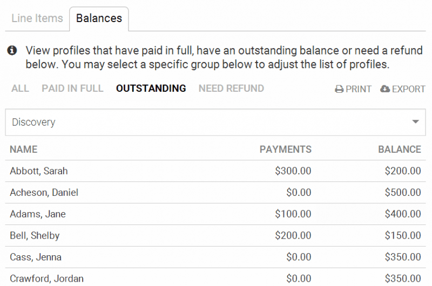Viewport: 432px width, 286px height.
Task: Filter by PAID IN FULL
Action: coord(72,88)
